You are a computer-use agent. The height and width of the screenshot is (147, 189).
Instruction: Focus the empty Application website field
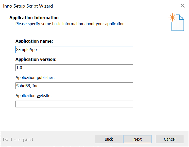coord(74,104)
